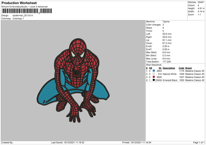Click the red thread color swatch
Screen dimensions: 206x145
coord(154,77)
